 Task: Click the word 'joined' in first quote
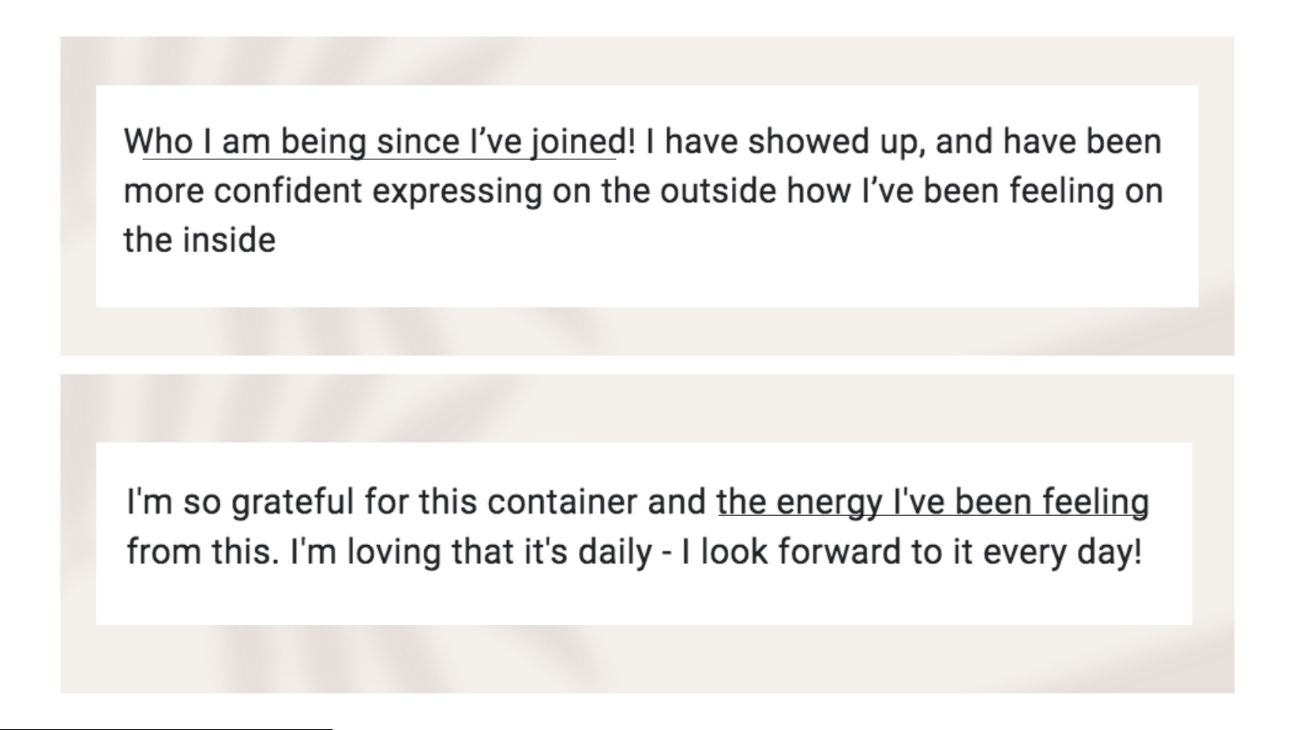click(578, 142)
